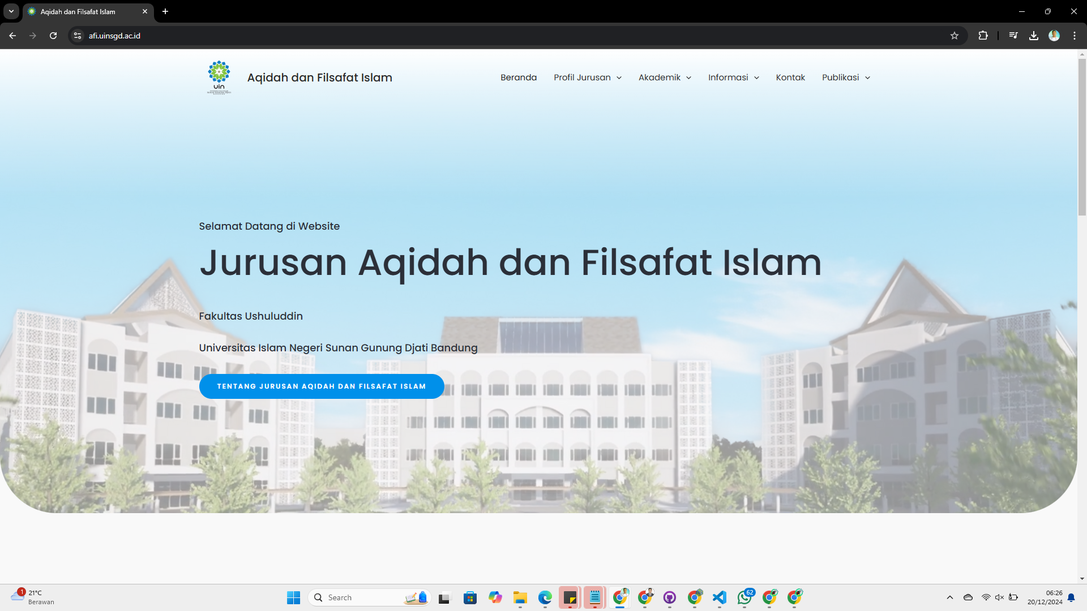Viewport: 1087px width, 611px height.
Task: Open the Chrome extensions puzzle icon
Action: [983, 36]
